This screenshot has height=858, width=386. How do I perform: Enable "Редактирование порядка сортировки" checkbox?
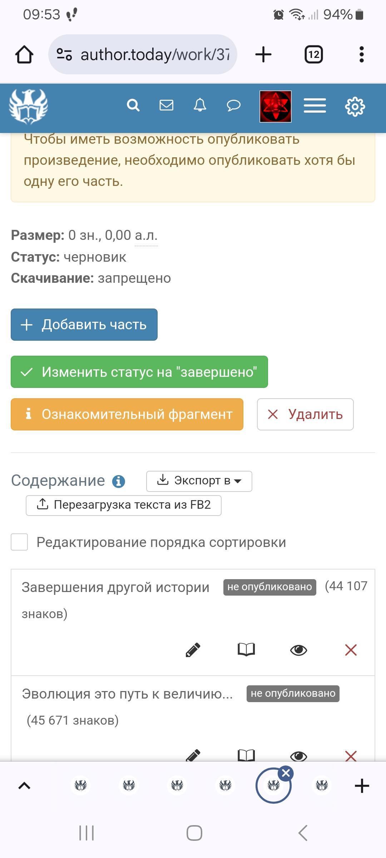coord(19,542)
